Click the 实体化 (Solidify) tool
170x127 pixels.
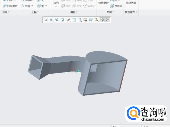[89, 6]
